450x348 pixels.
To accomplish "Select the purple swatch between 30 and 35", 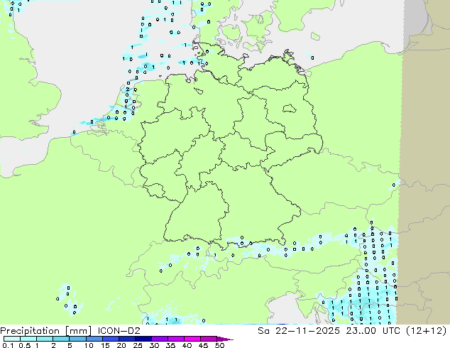I will pyautogui.click(x=160, y=339).
